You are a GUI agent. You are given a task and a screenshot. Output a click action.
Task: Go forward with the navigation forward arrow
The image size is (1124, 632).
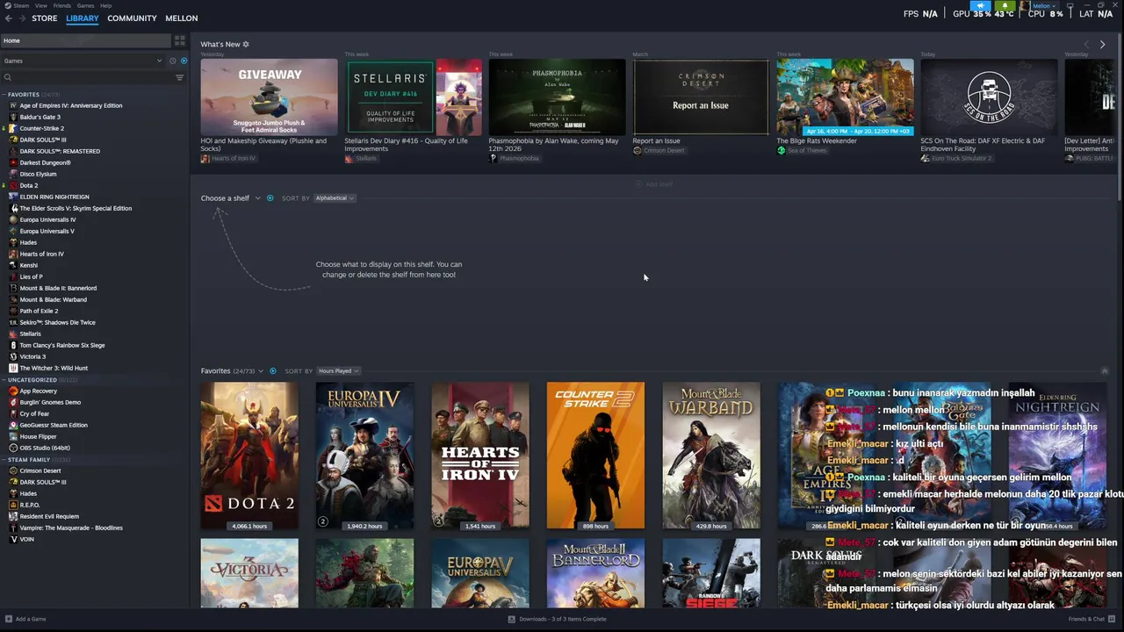(21, 18)
